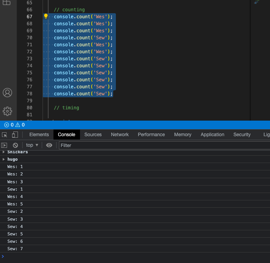Switch to the Elements tab
The height and width of the screenshot is (263, 270).
(39, 135)
